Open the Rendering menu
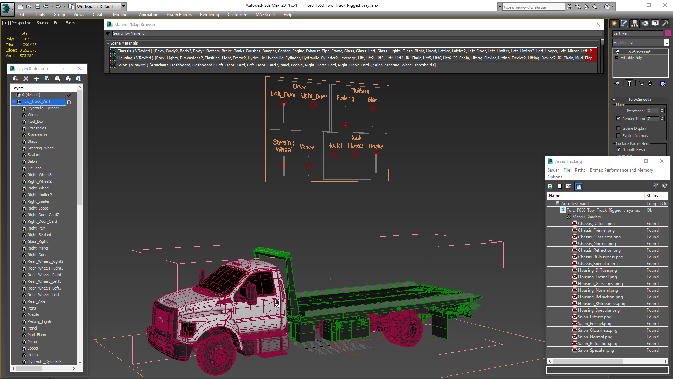Screen dimensions: 673x379 click(x=210, y=15)
